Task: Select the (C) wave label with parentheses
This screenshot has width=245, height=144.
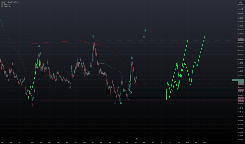Action: (144, 37)
